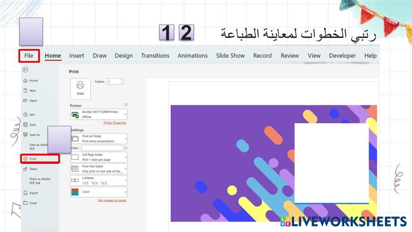Open the Collated dropdown
Viewport: 412px width, 232px height.
coord(99,180)
